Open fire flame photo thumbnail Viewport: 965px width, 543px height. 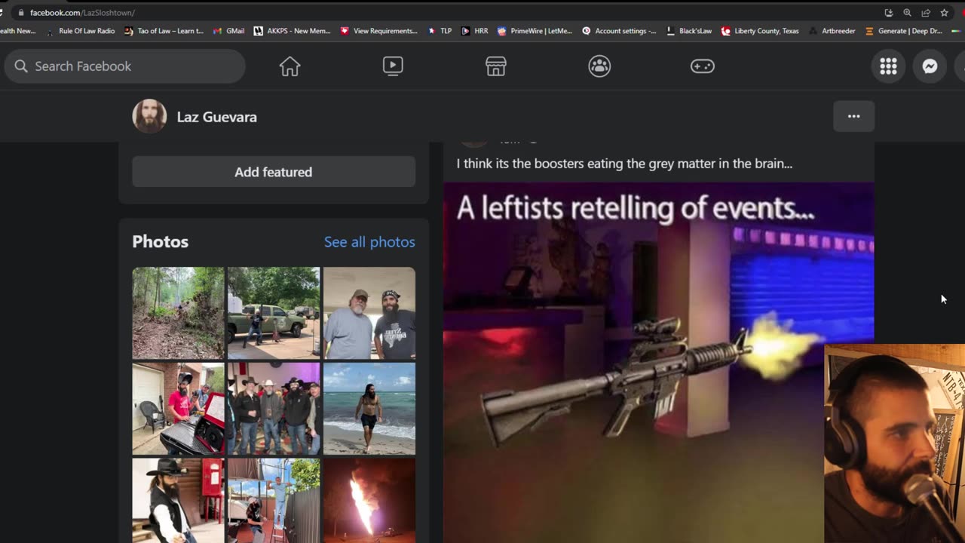click(369, 501)
